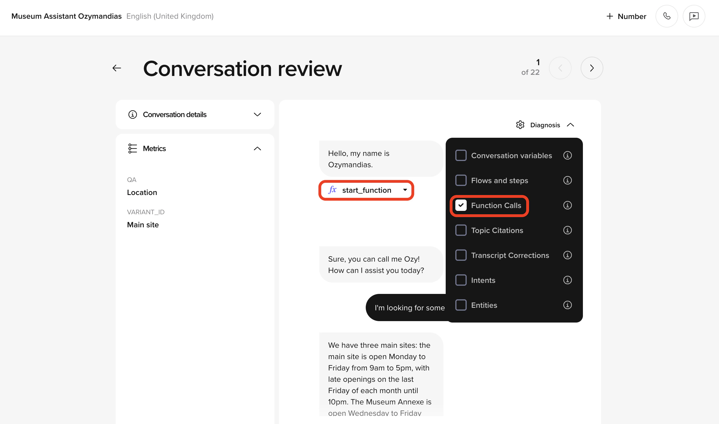Open the start_function dropdown
This screenshot has width=719, height=424.
pos(405,190)
